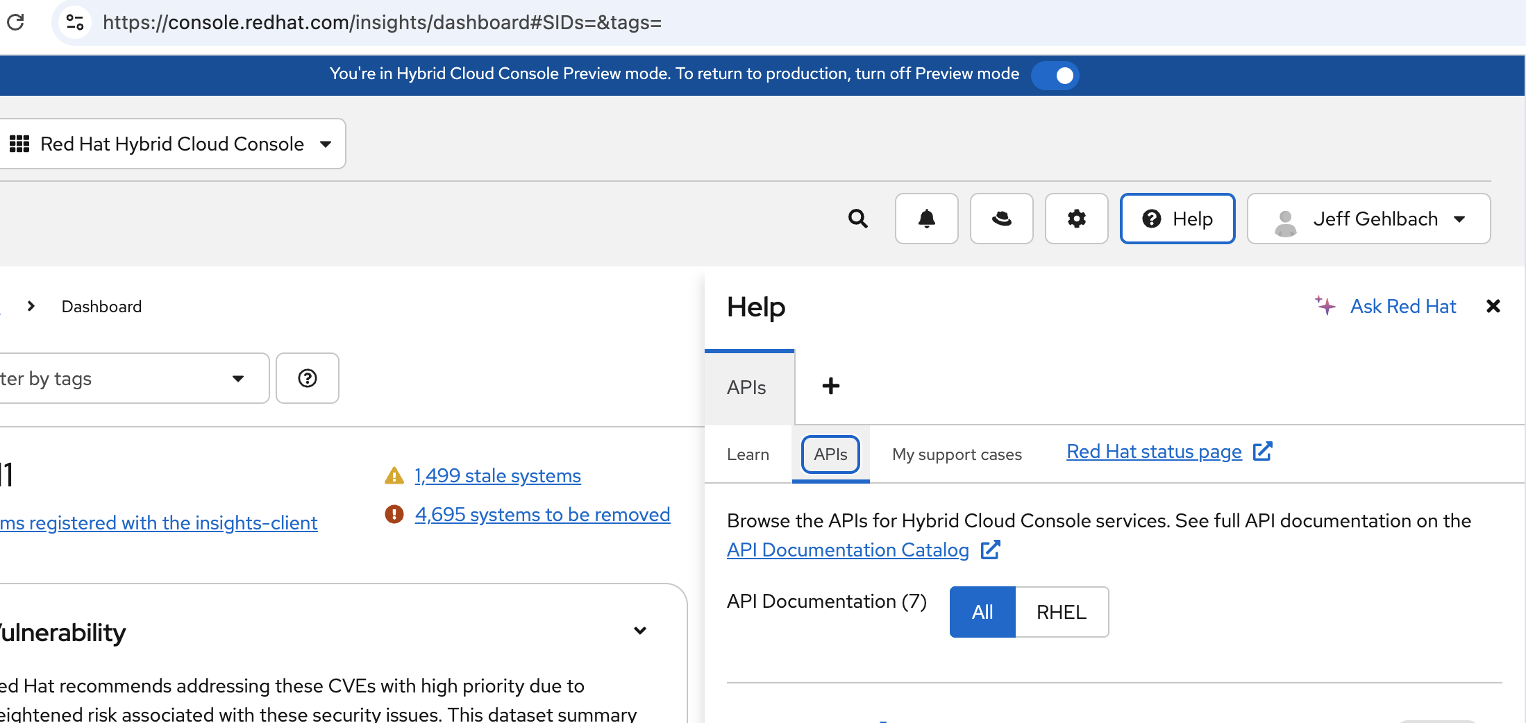
Task: Click external link icon beside API Catalog
Action: click(991, 550)
